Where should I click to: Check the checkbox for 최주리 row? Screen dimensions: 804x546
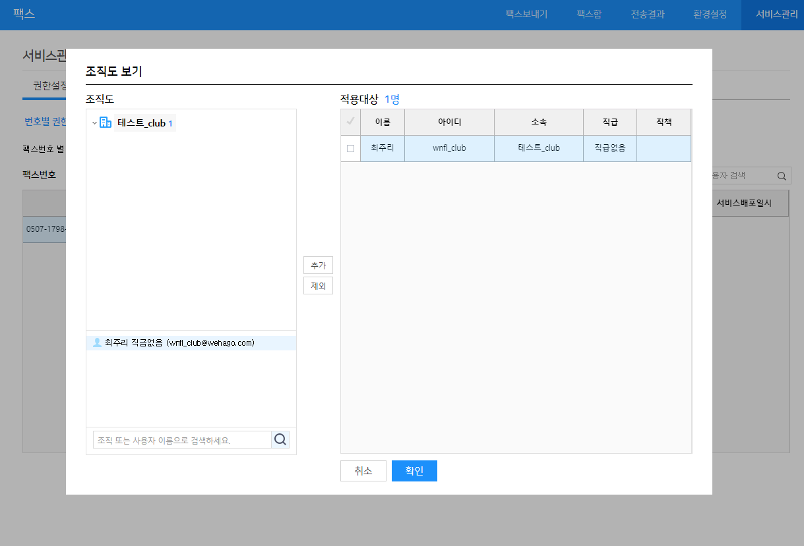tap(350, 149)
